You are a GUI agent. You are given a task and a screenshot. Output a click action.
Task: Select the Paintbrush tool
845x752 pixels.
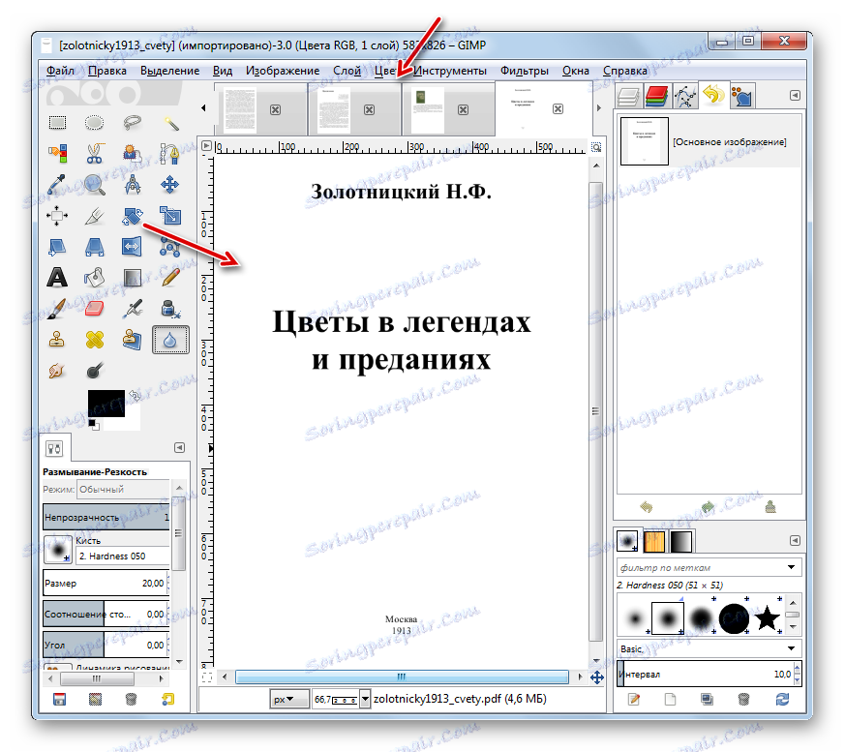click(x=58, y=309)
